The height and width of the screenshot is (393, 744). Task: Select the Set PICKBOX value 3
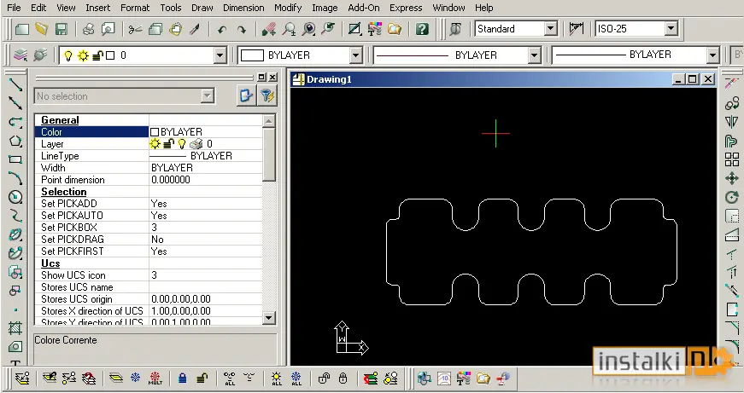tap(155, 228)
